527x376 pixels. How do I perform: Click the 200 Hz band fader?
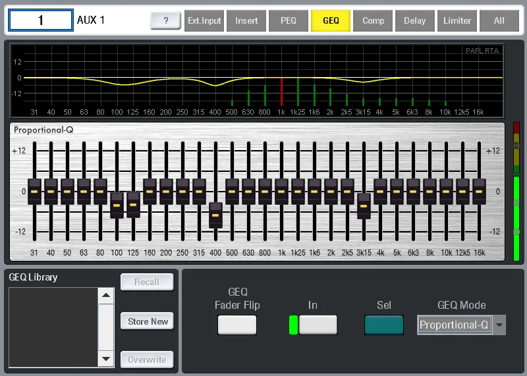coord(166,192)
